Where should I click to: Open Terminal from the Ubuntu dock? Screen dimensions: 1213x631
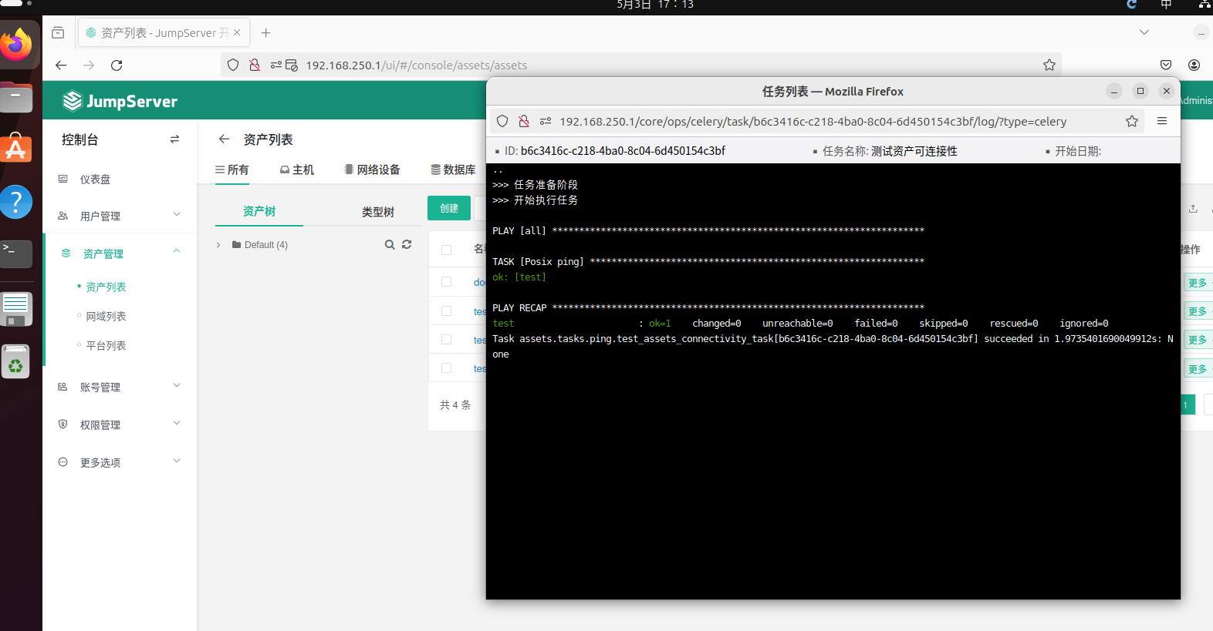(x=16, y=253)
